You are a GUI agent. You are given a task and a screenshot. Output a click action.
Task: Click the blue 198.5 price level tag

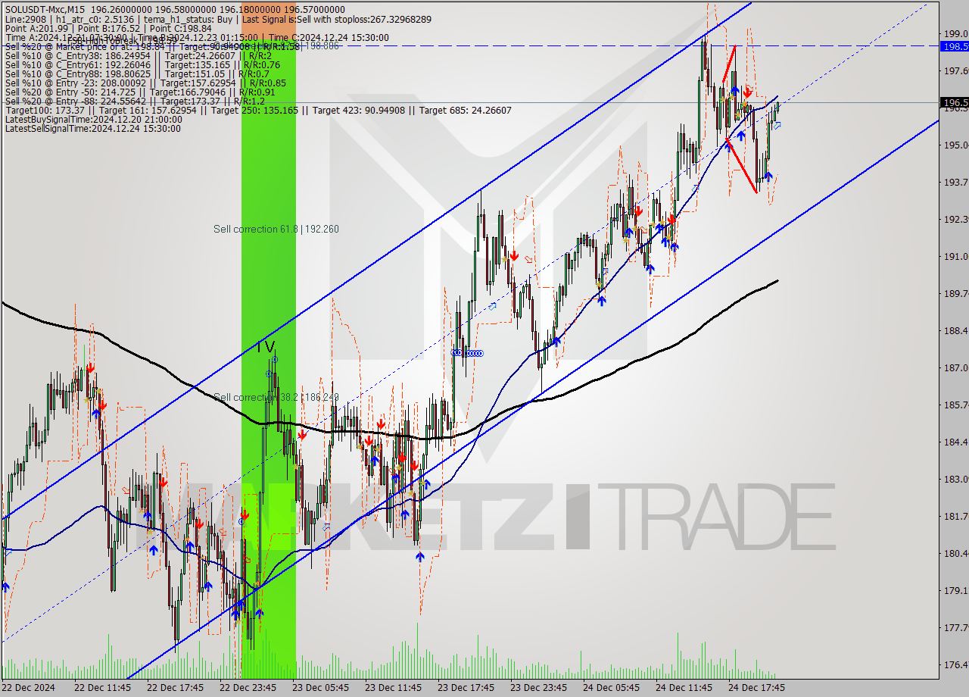click(x=955, y=46)
